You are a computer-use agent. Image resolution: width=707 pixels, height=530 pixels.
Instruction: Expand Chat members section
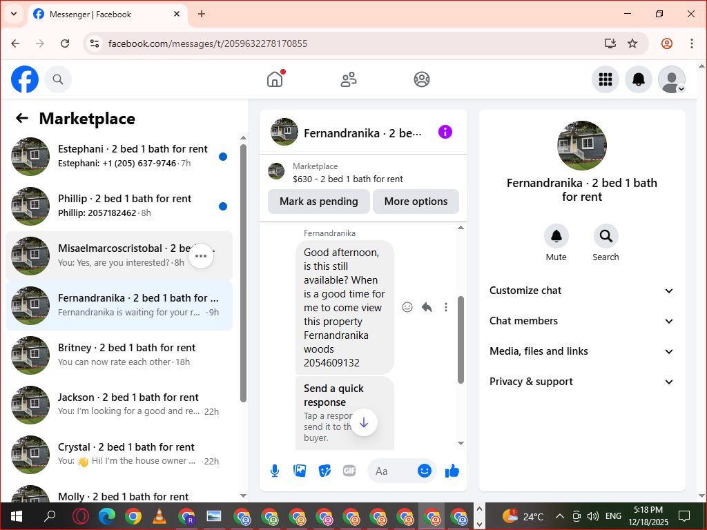tap(581, 321)
